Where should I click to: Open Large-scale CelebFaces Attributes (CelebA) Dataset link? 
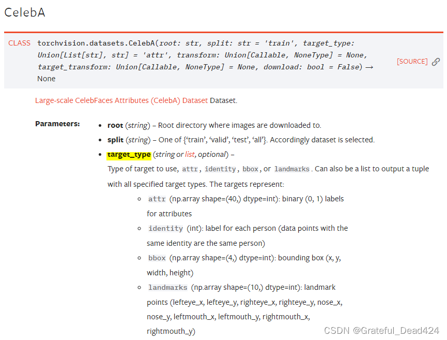(x=121, y=100)
